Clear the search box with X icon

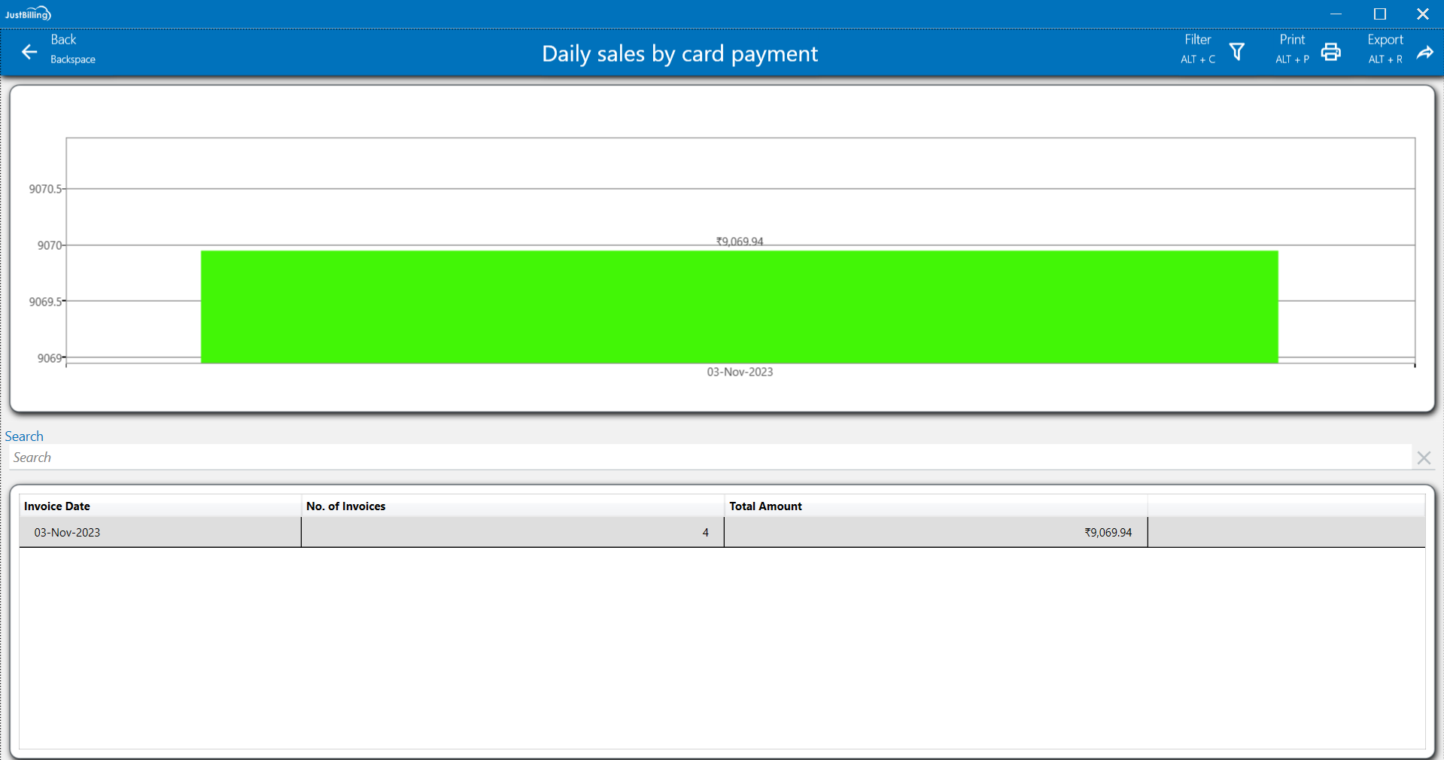pyautogui.click(x=1423, y=458)
